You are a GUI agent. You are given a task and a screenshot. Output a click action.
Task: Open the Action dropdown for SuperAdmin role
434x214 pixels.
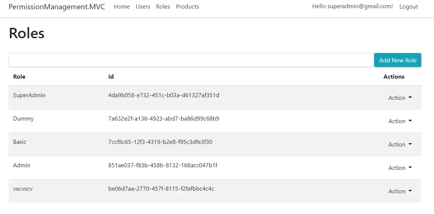click(399, 98)
